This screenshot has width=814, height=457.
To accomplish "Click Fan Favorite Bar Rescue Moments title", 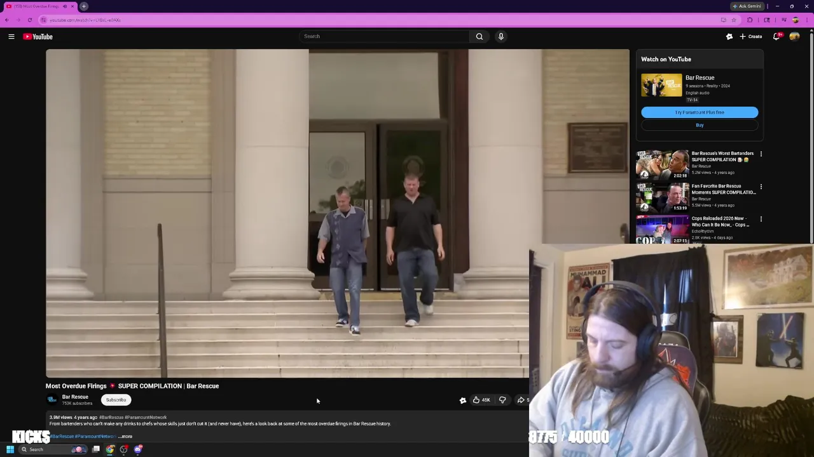I will click(x=723, y=189).
